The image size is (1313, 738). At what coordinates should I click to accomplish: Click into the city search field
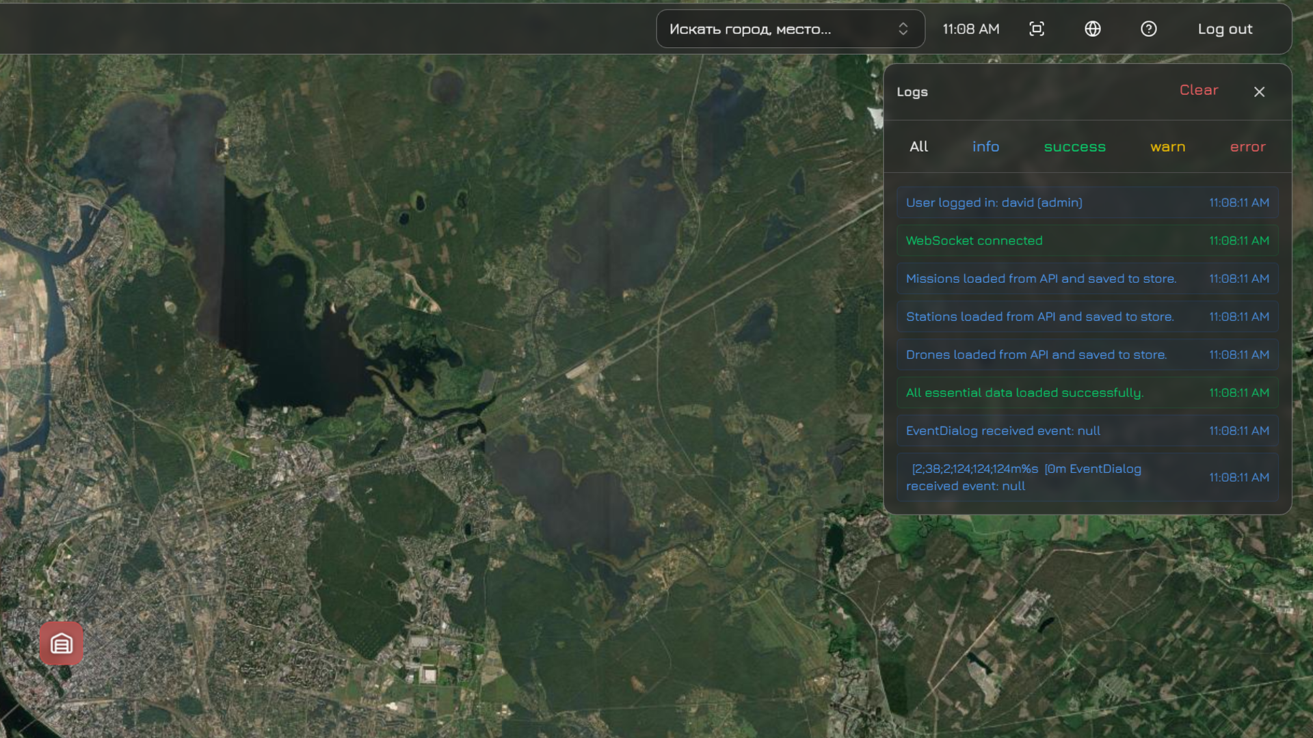pyautogui.click(x=773, y=29)
